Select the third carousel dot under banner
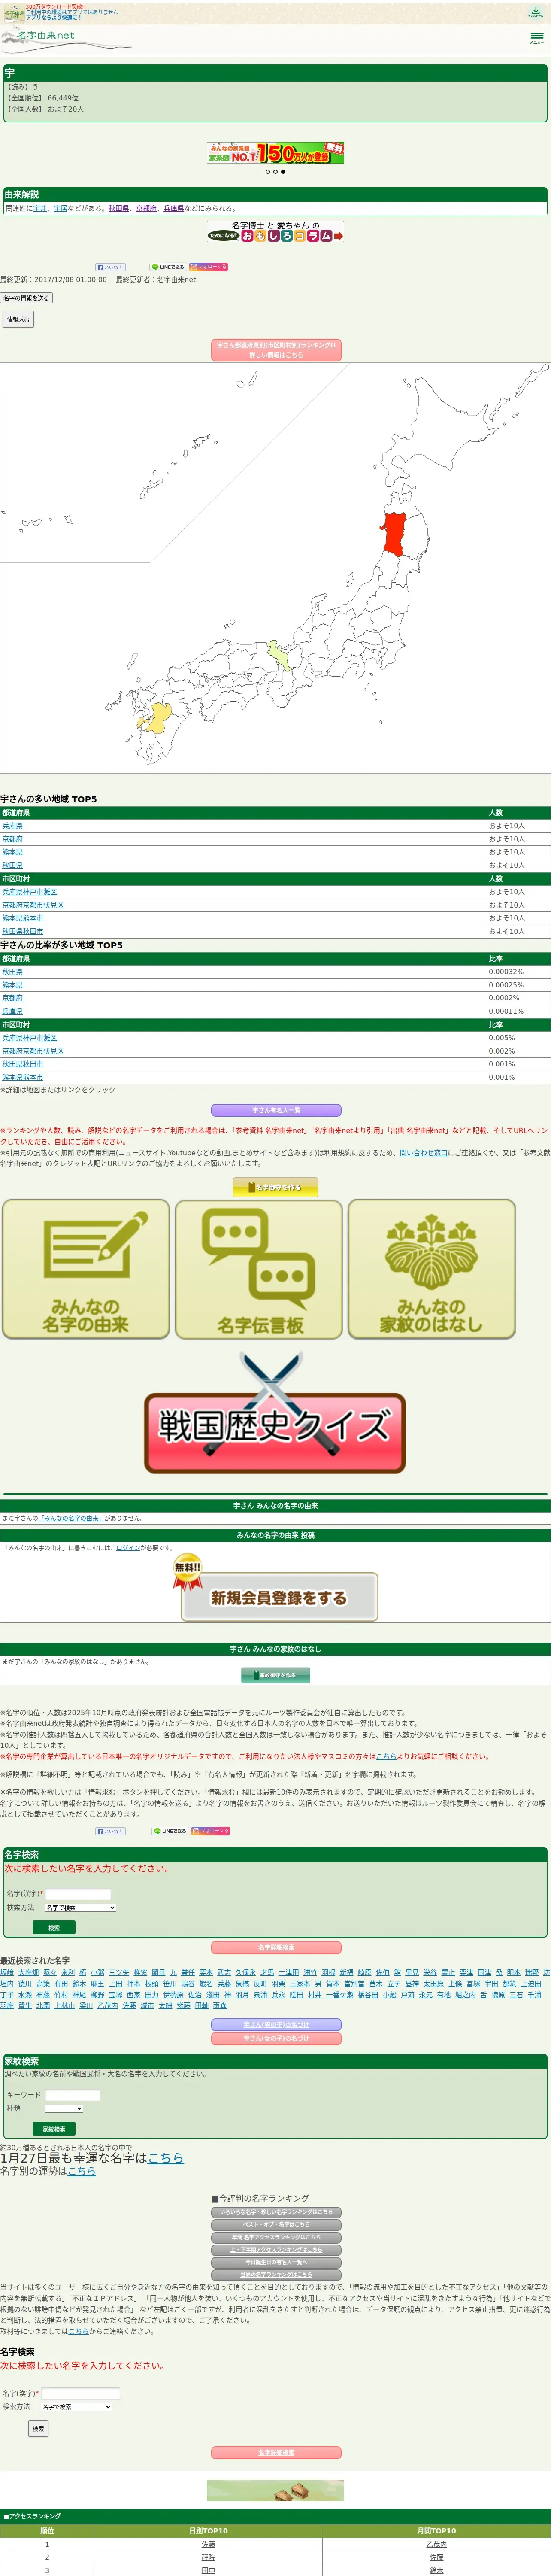 [283, 172]
